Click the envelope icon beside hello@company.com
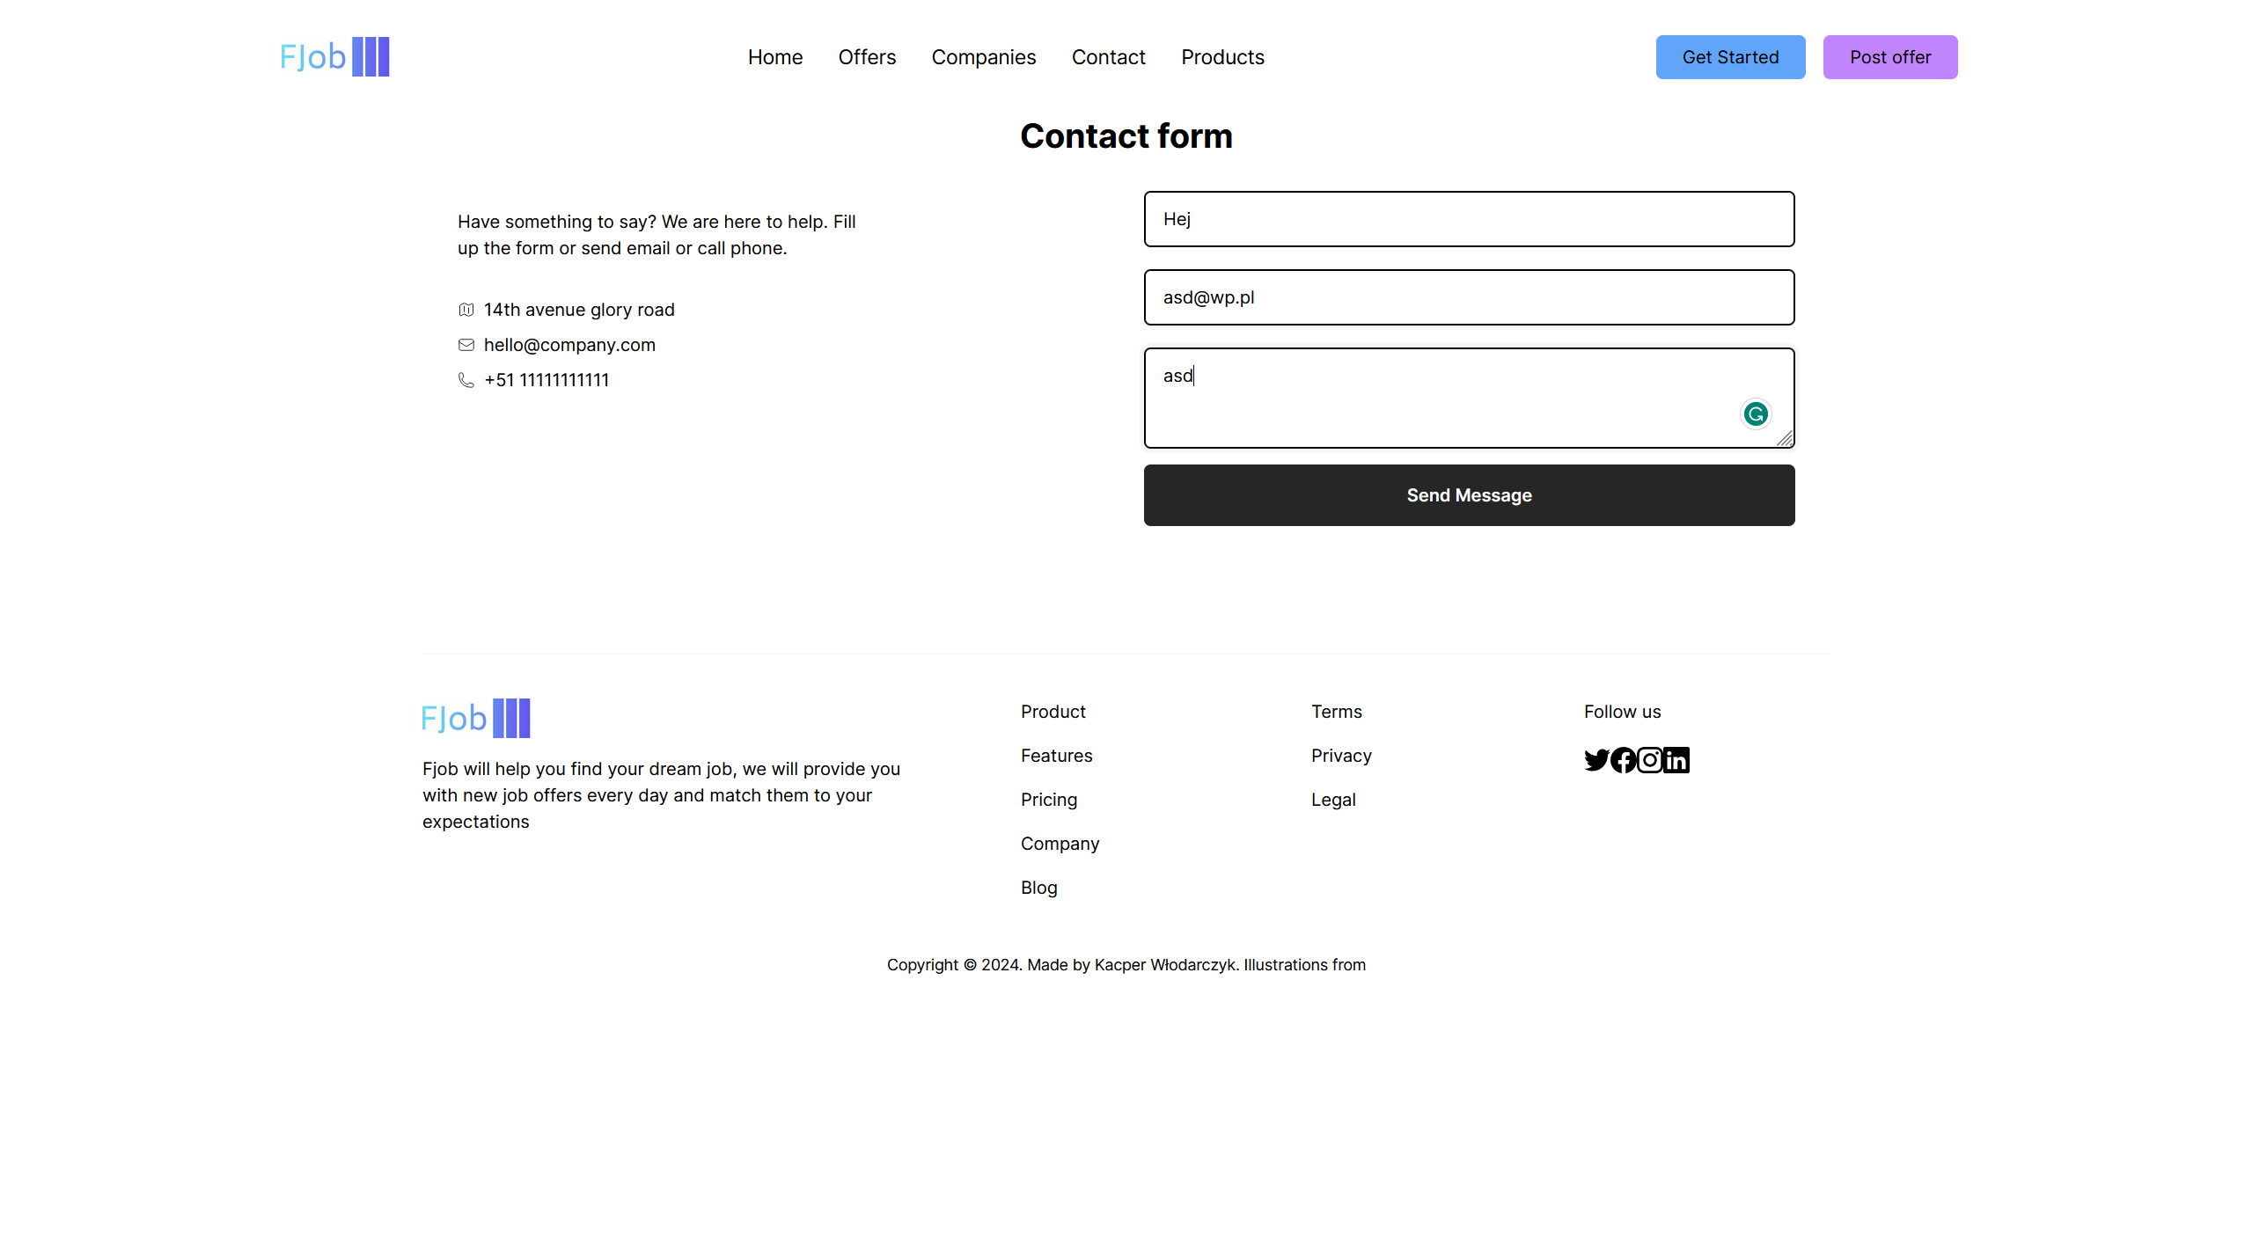The height and width of the screenshot is (1236, 2252). click(x=466, y=345)
